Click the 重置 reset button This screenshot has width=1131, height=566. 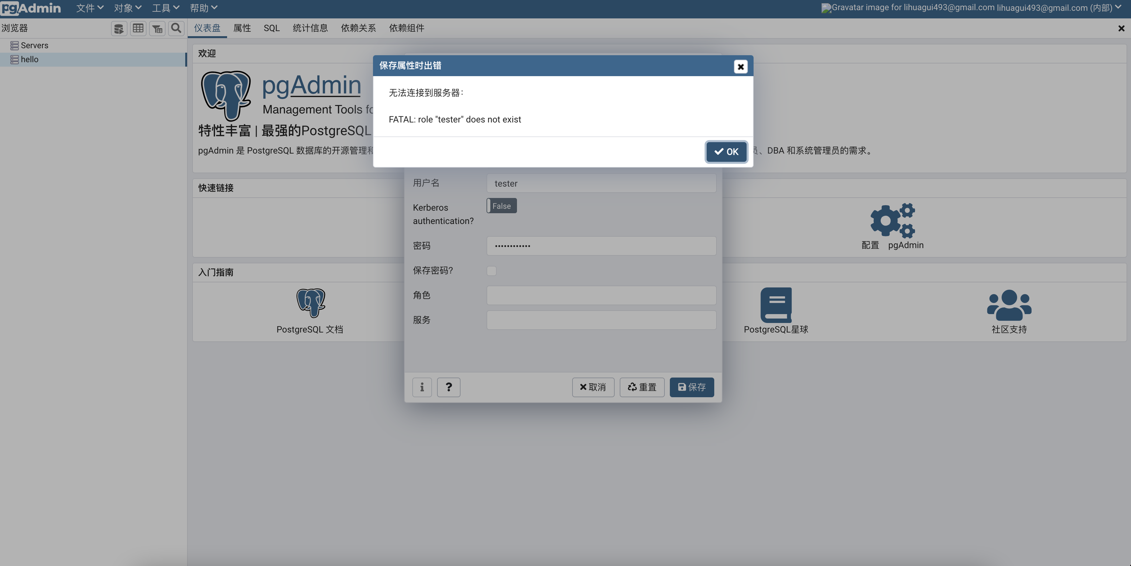642,387
